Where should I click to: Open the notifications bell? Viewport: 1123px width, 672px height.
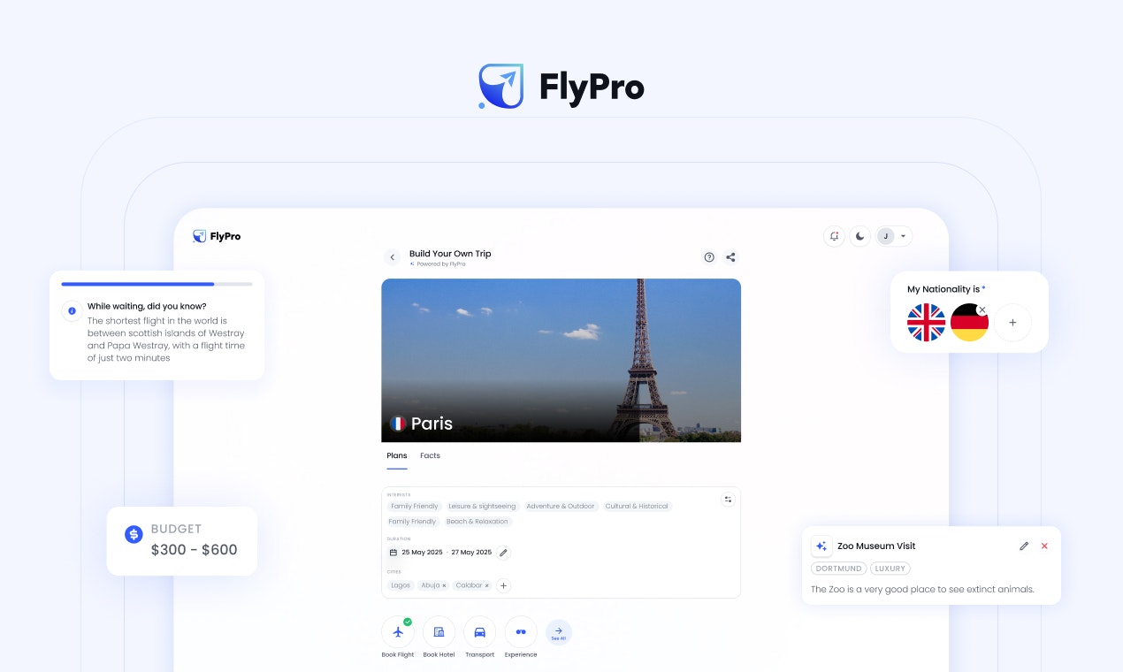834,236
